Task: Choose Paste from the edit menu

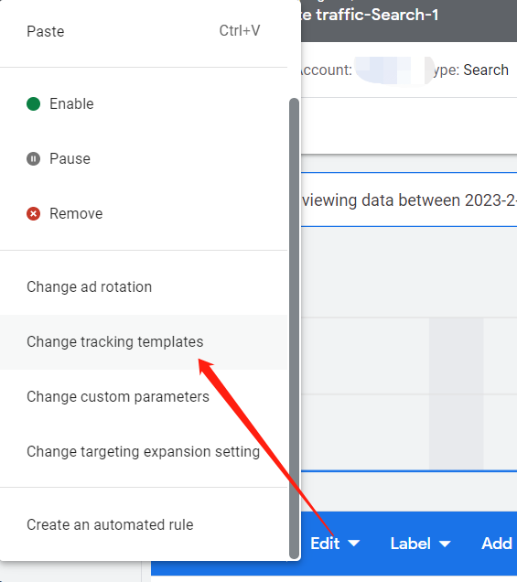Action: 144,31
